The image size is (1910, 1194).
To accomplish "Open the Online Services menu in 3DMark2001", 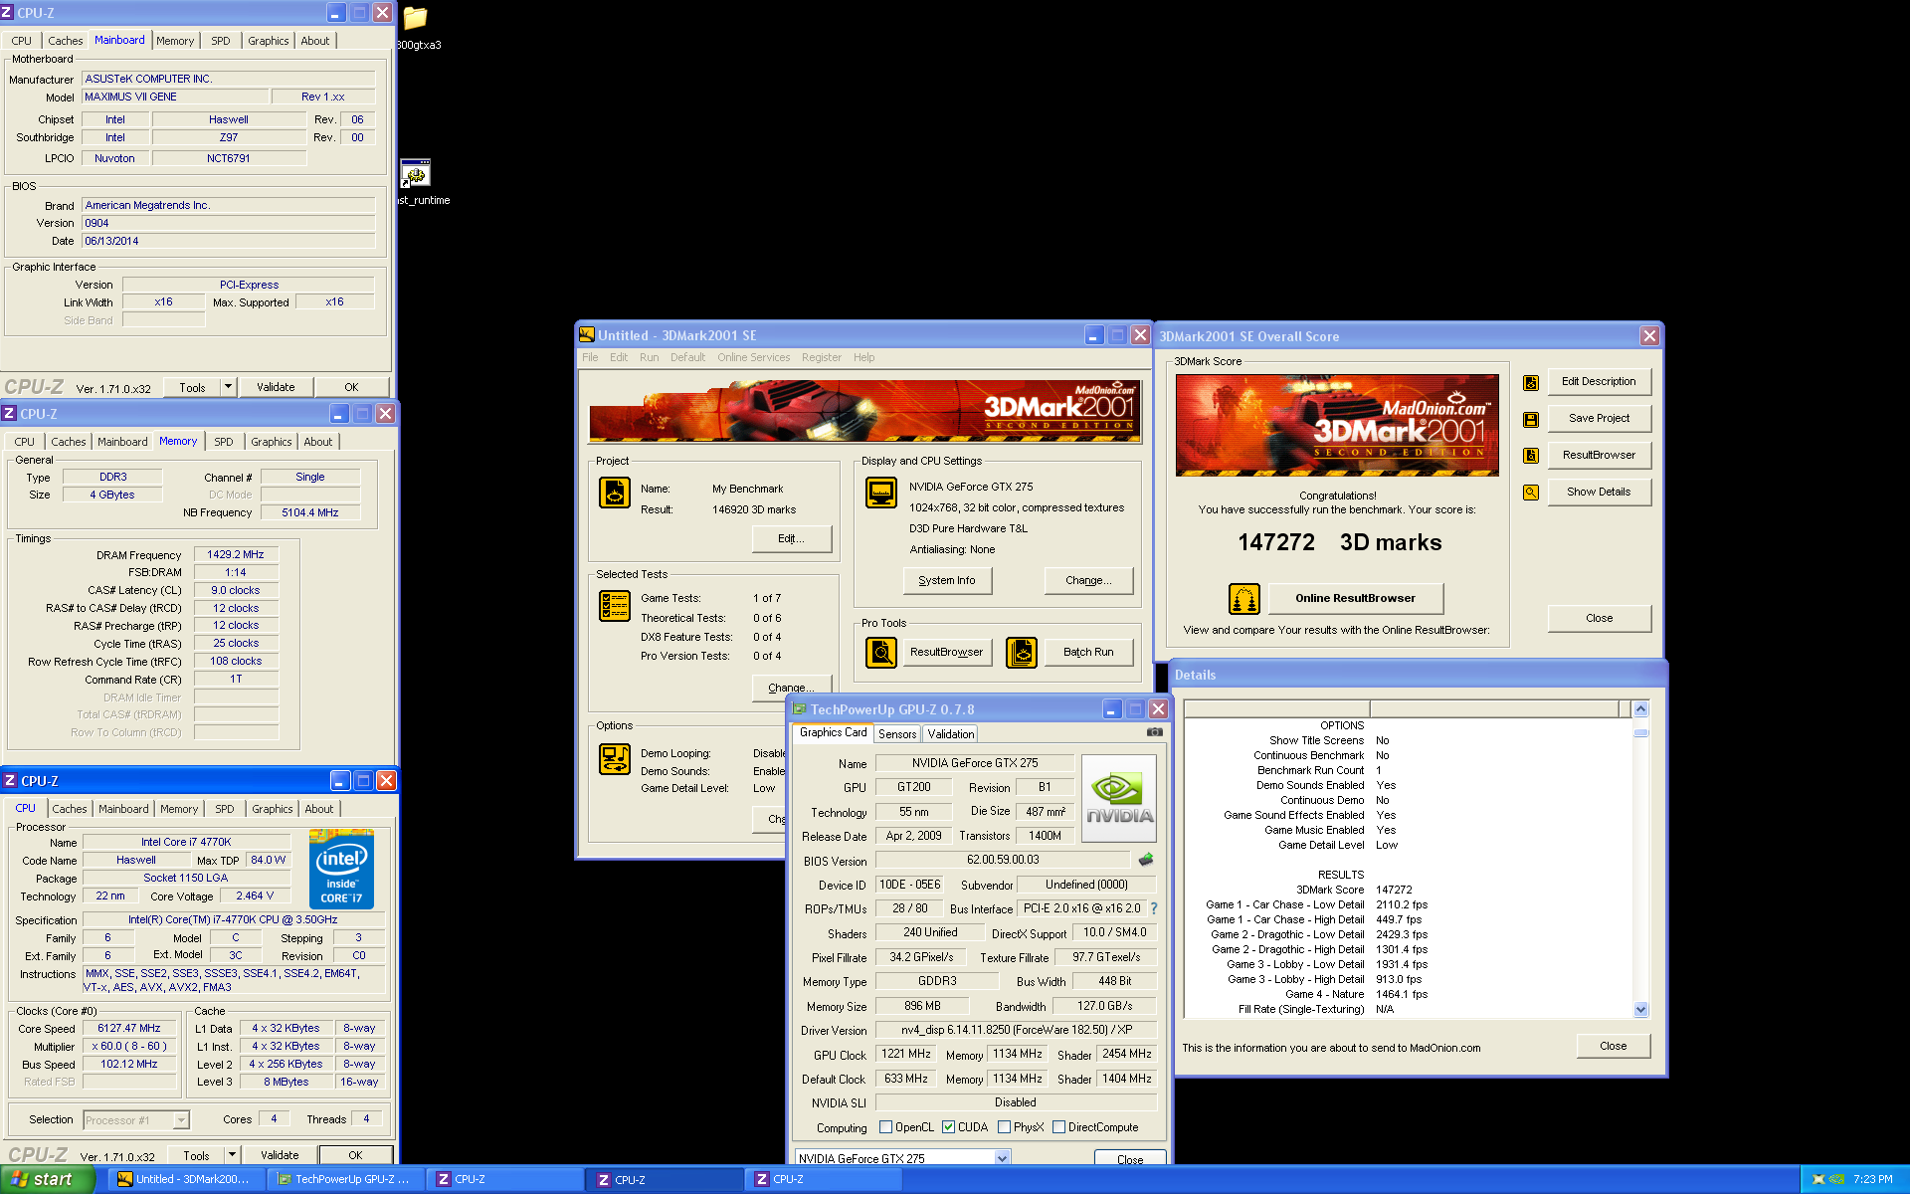I will [753, 357].
